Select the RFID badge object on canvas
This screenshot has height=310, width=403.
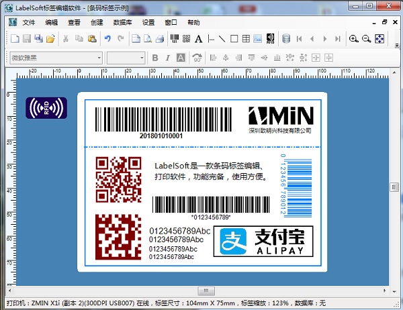46,108
